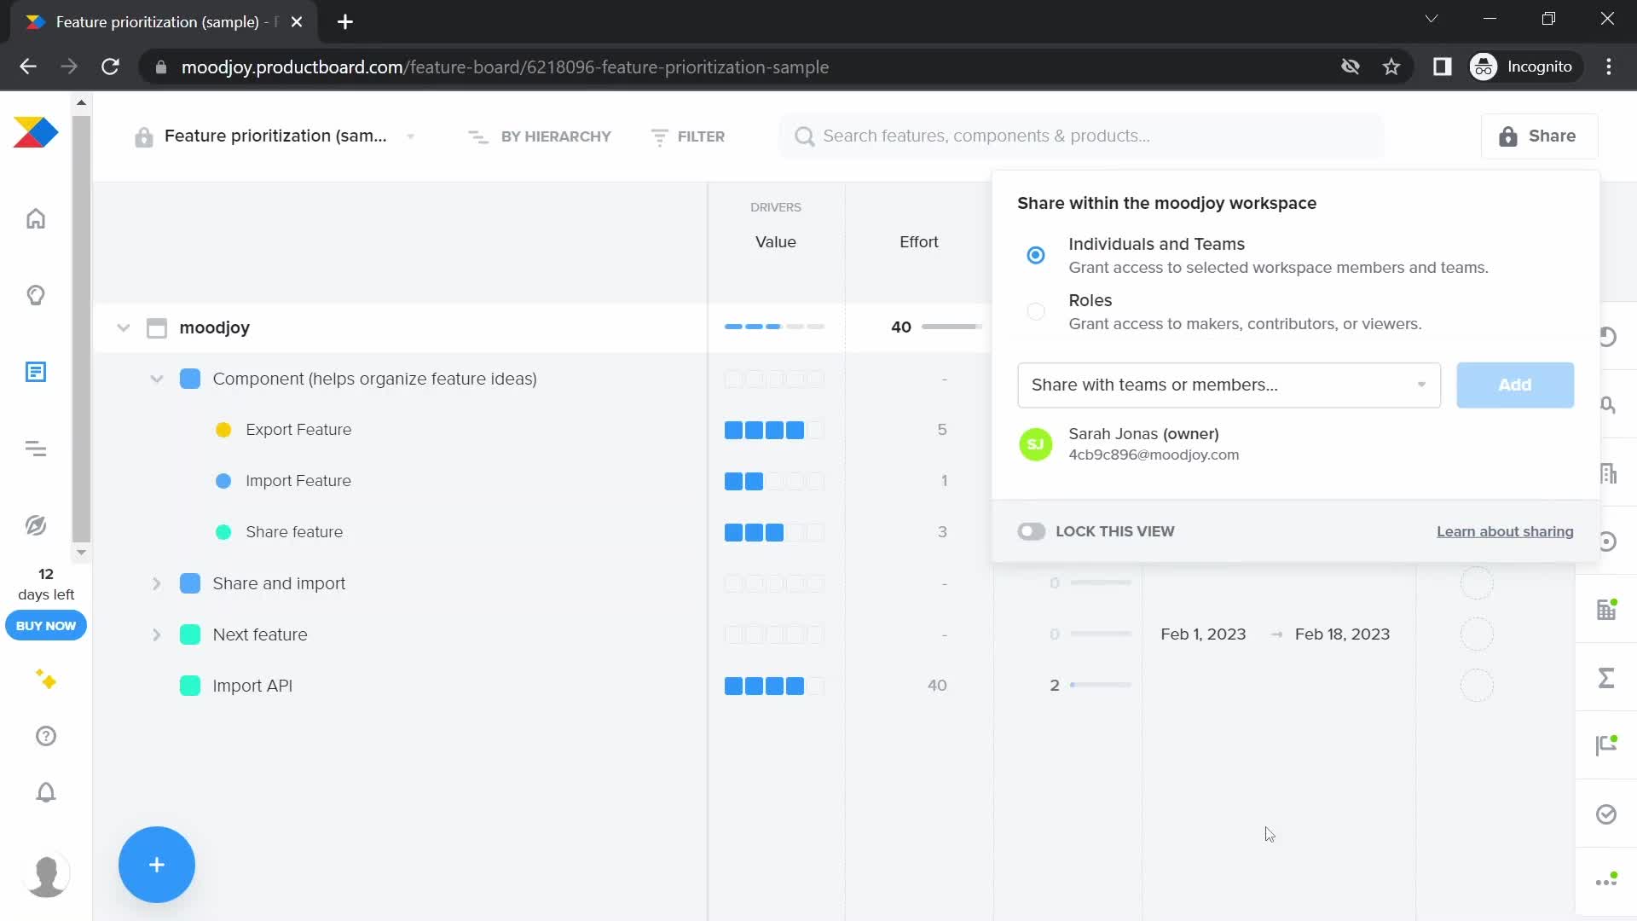Open Chrome three-dot menu
The width and height of the screenshot is (1637, 921).
[1609, 67]
